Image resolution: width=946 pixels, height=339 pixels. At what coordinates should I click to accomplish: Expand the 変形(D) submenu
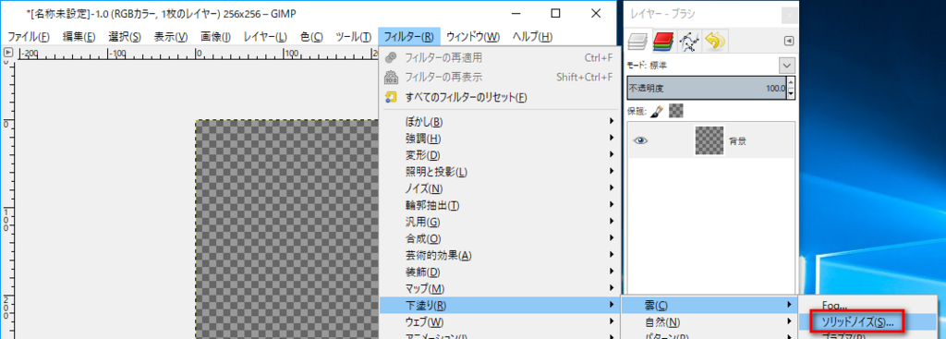pos(500,155)
